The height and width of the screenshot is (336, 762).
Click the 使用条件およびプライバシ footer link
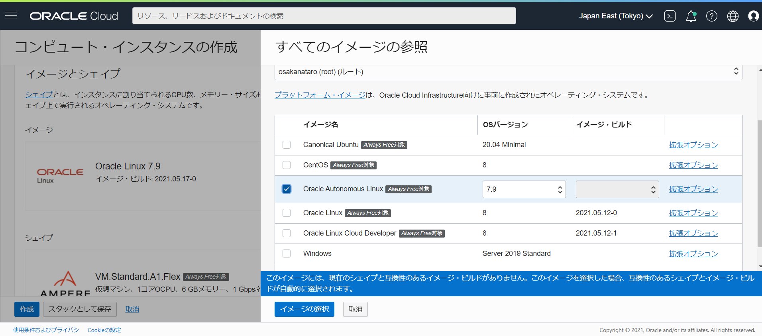(46, 330)
